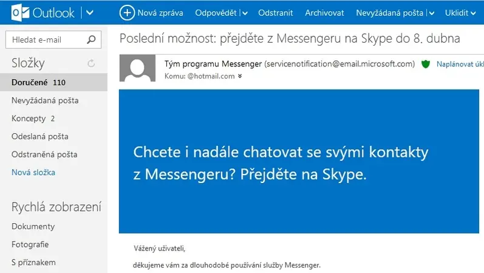Viewport: 484px width, 273px height.
Task: Expand recipient details double chevron
Action: point(240,76)
